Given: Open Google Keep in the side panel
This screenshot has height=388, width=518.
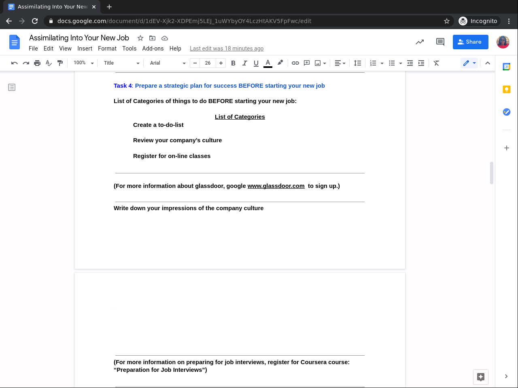Looking at the screenshot, I should (x=507, y=89).
